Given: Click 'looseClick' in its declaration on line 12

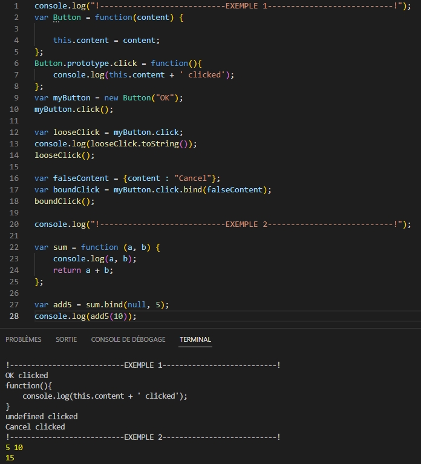Looking at the screenshot, I should pos(76,132).
